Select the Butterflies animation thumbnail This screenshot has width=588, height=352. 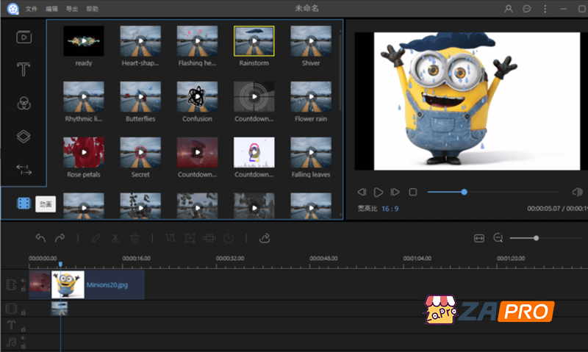tap(140, 97)
